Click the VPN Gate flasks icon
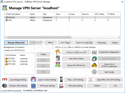This screenshot has width=125, height=93. pos(61,86)
